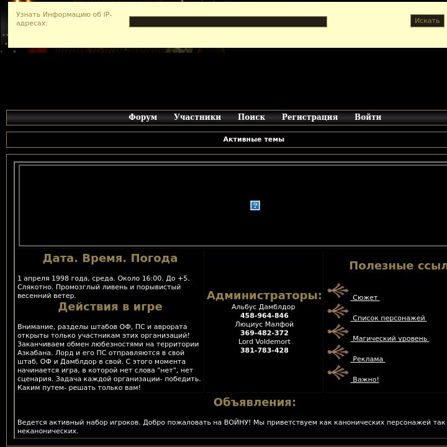Open the Реклама link
Viewport: 447px width, 447px height.
point(368,359)
